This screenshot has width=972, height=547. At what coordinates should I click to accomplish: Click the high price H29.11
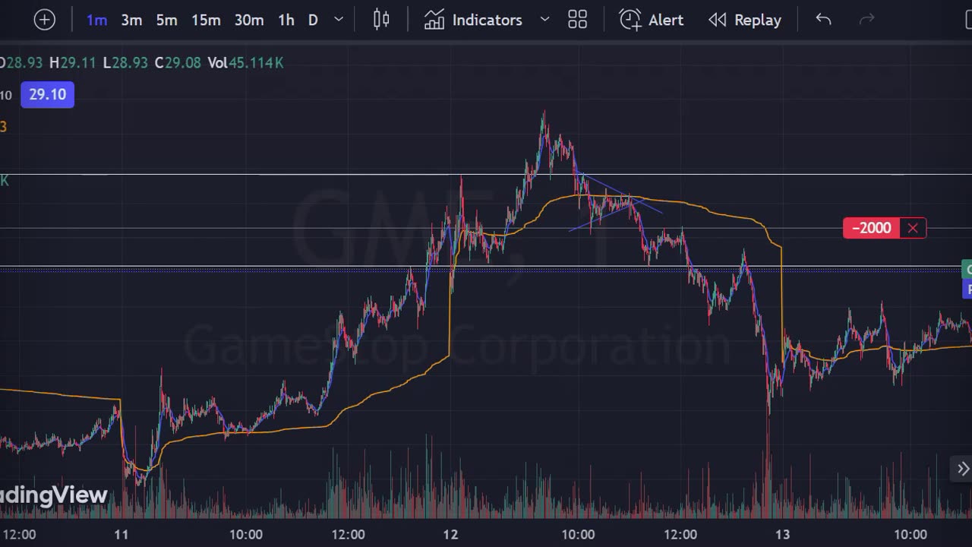(x=72, y=63)
